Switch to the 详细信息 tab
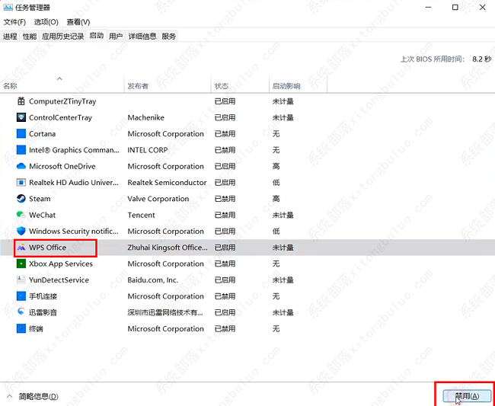This screenshot has height=406, width=495. (x=142, y=36)
